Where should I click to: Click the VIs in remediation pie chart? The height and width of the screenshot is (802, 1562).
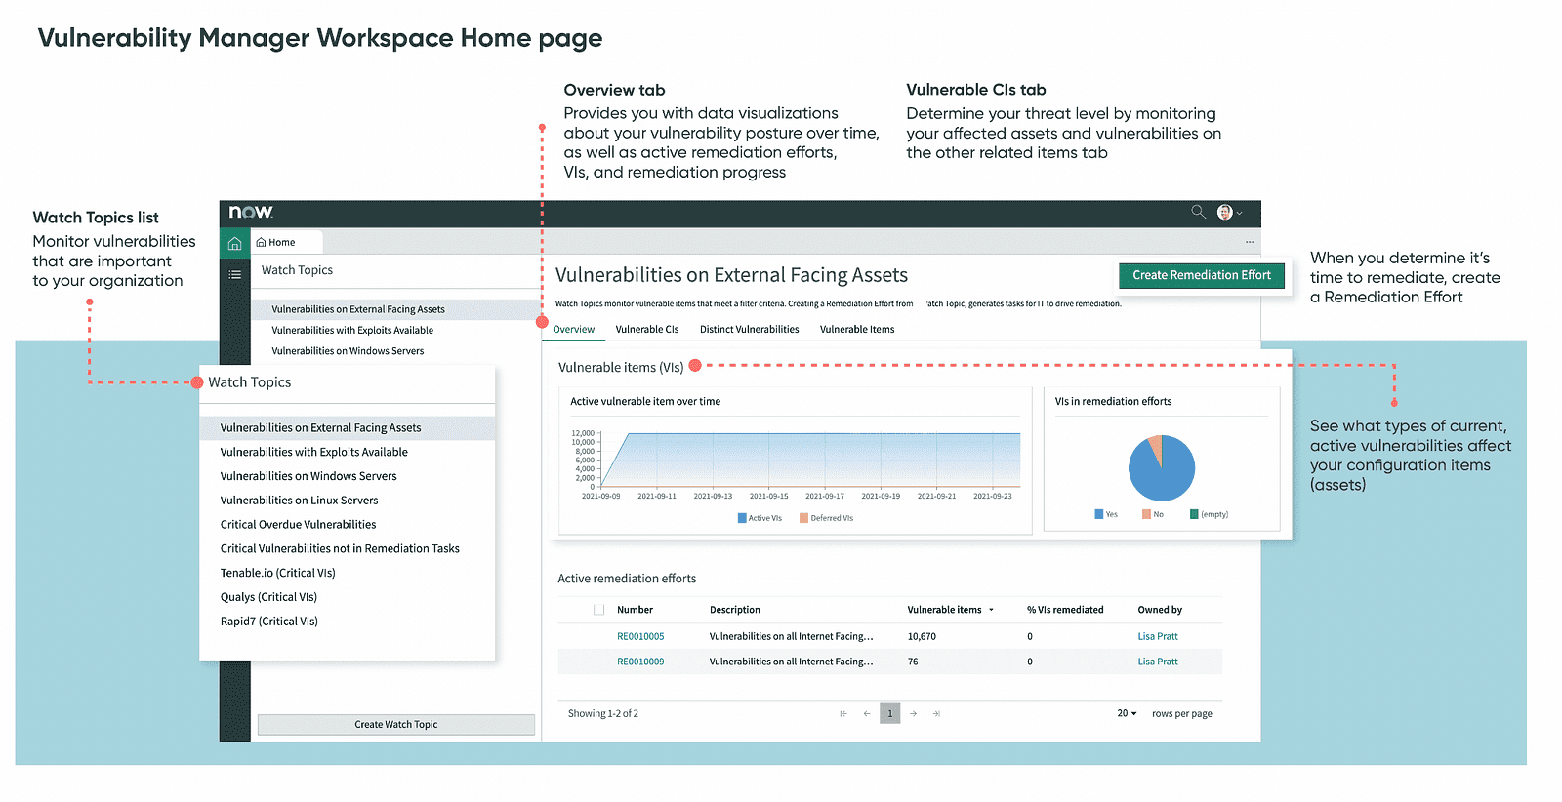coord(1162,468)
